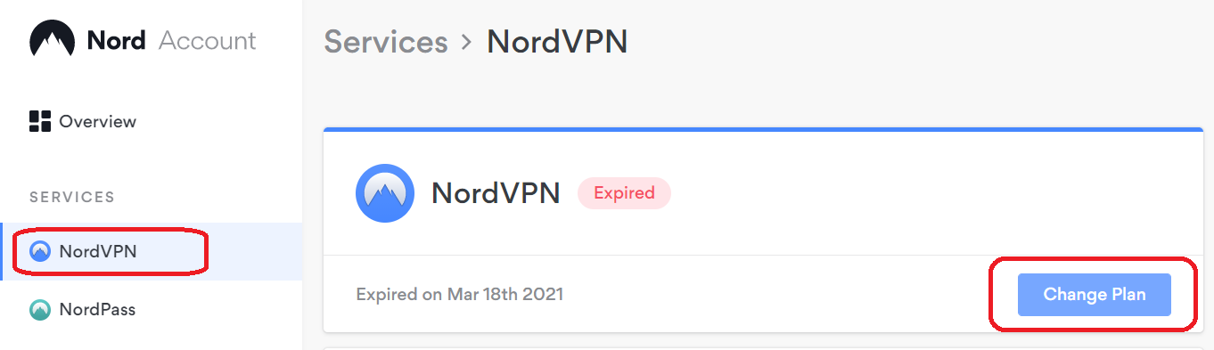Select the NordVPN label under Services
This screenshot has width=1214, height=350.
[98, 251]
